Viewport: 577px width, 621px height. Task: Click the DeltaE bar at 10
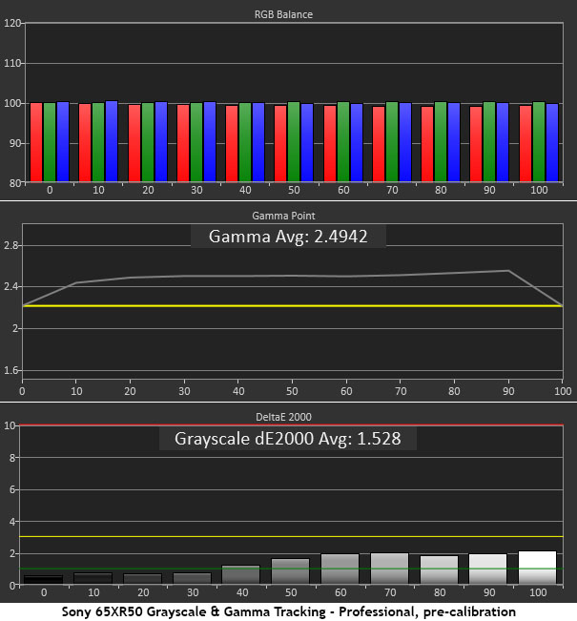click(93, 578)
